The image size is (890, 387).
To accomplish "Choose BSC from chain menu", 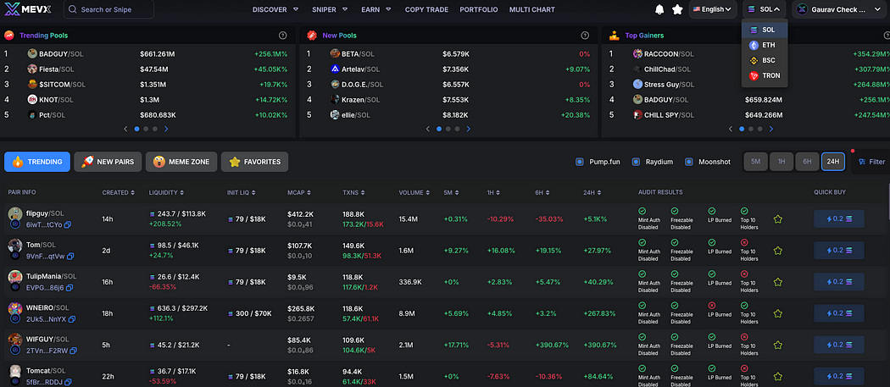I will pos(764,60).
